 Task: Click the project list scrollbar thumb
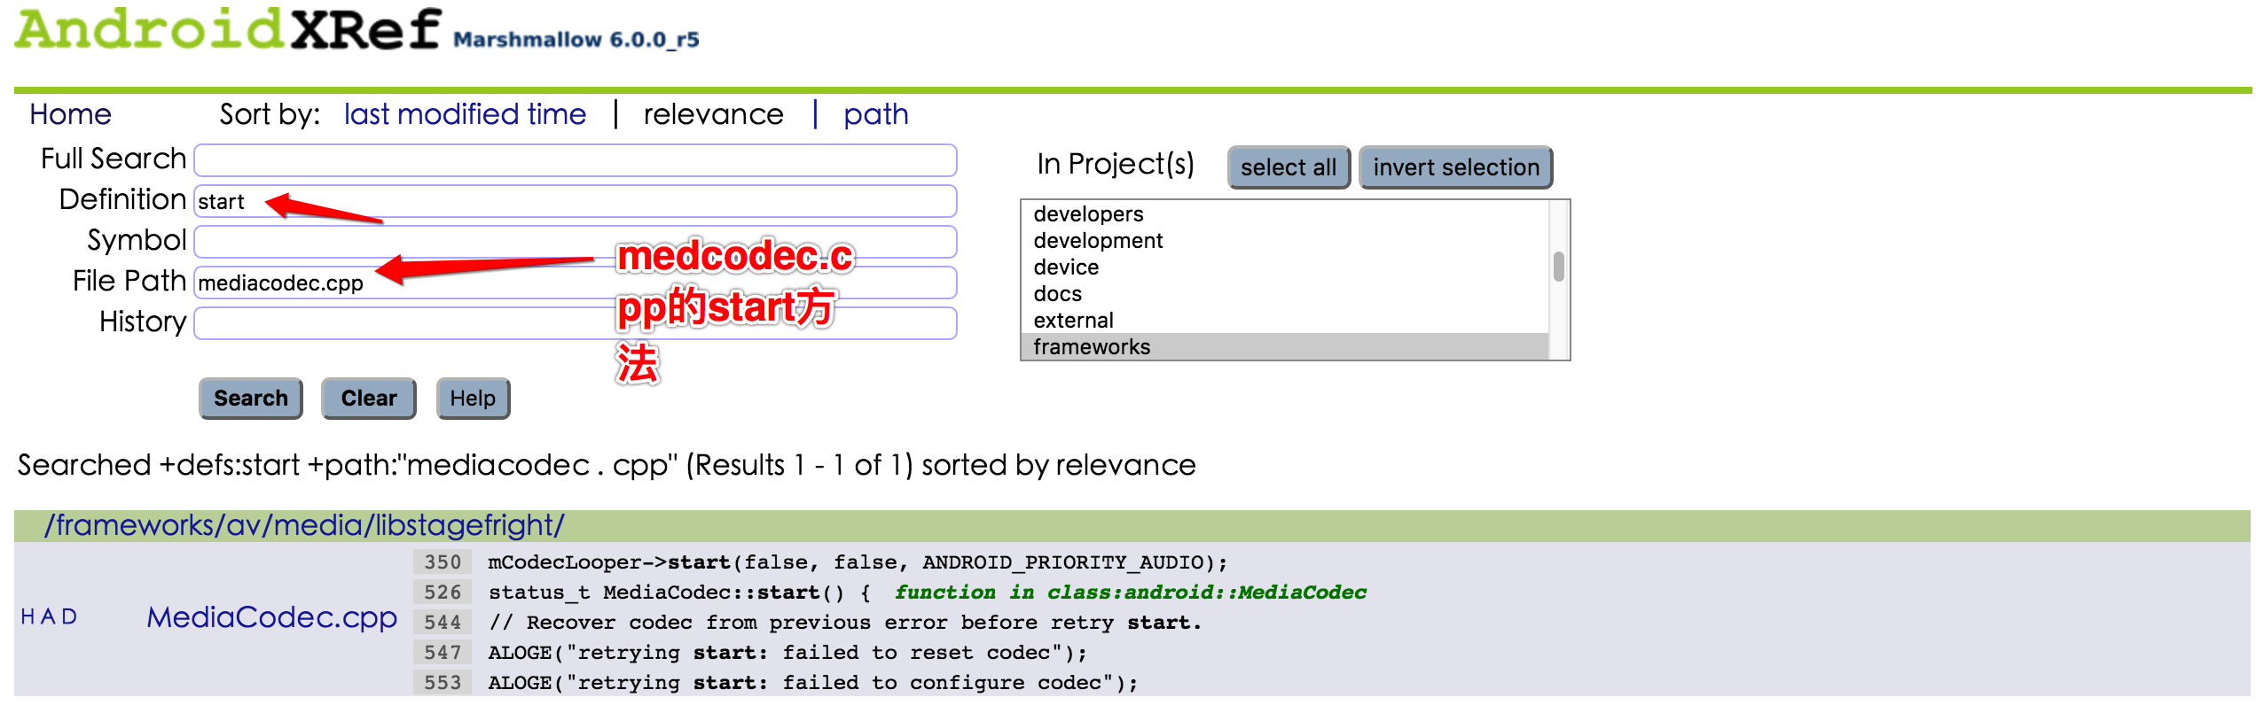pyautogui.click(x=1559, y=267)
